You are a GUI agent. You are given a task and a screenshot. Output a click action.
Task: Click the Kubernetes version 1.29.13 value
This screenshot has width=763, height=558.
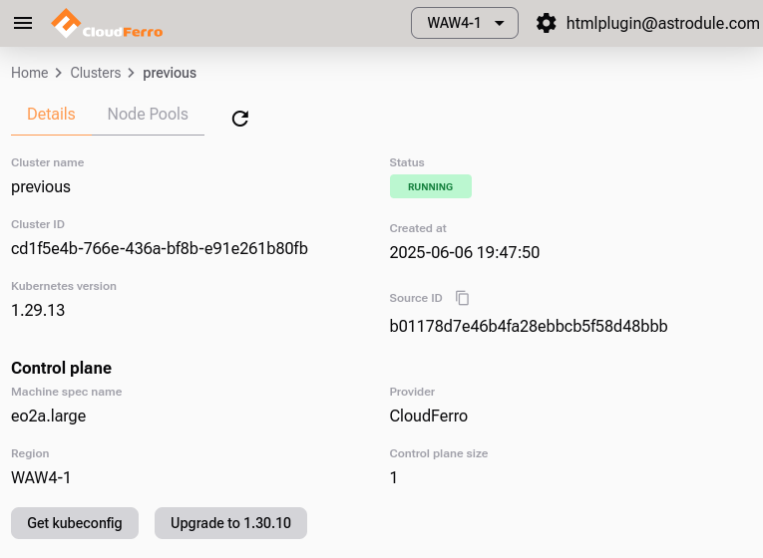(38, 310)
